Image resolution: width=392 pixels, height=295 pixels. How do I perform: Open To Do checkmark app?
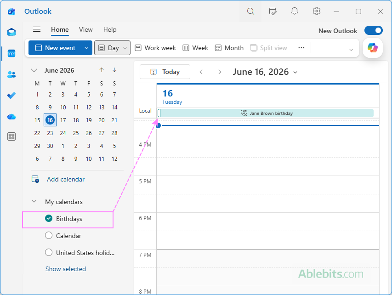[11, 95]
